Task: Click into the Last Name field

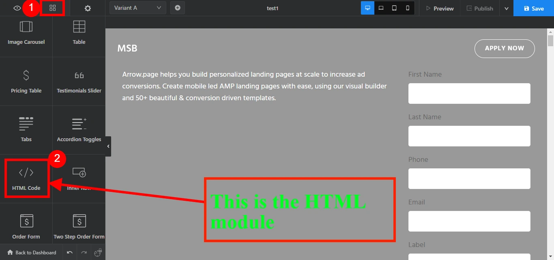Action: 469,136
